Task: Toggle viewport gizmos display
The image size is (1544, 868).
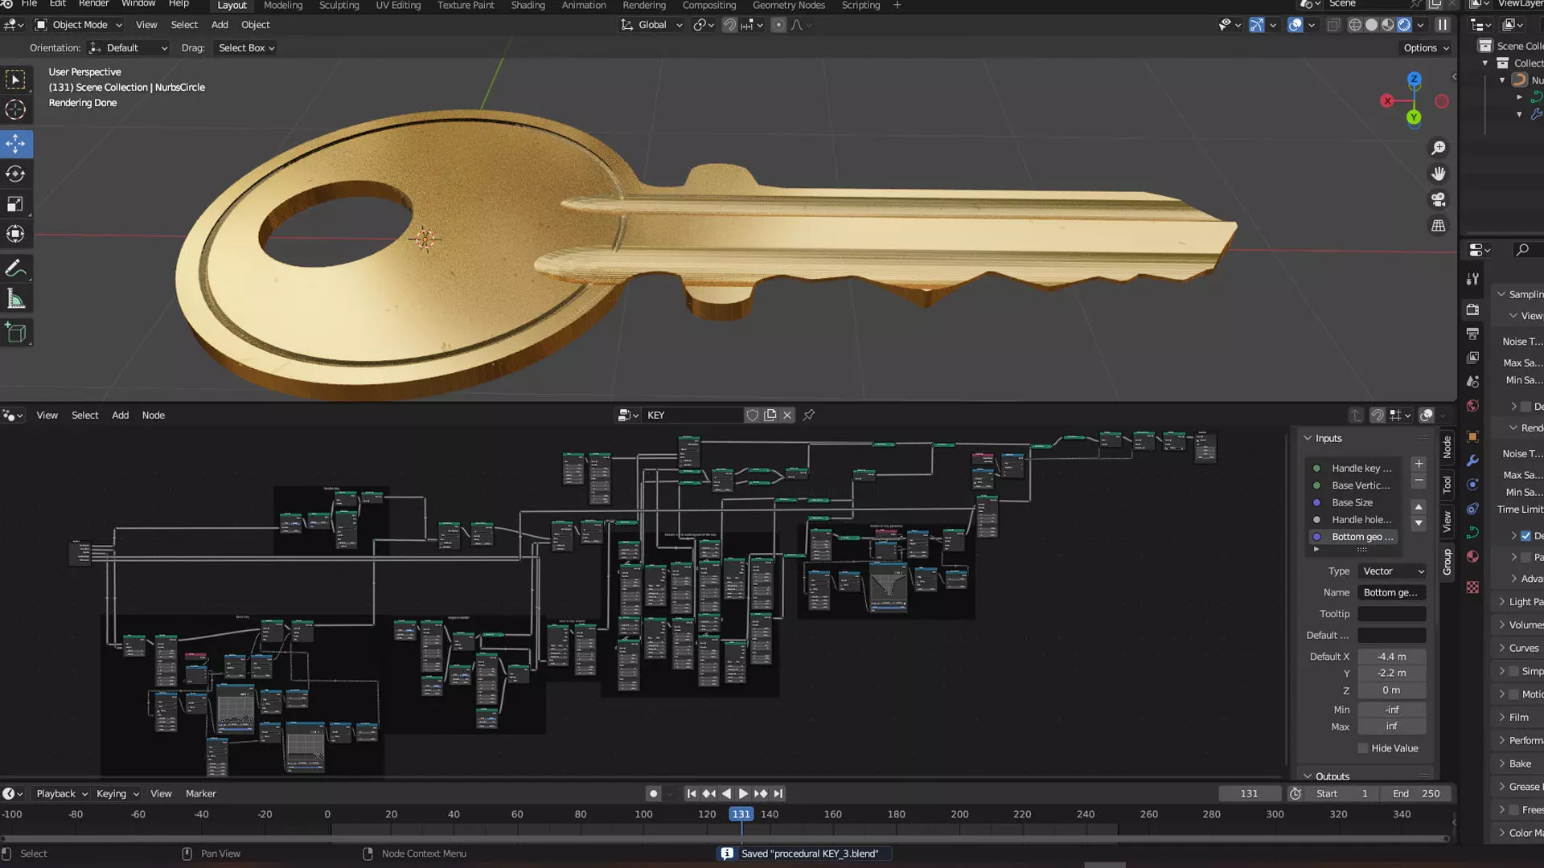Action: pos(1256,25)
